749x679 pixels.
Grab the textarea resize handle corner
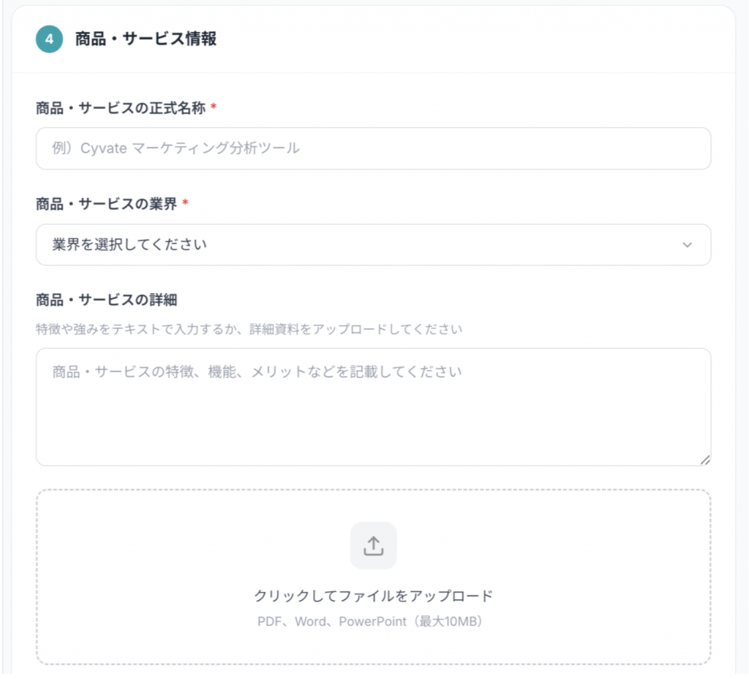point(704,460)
